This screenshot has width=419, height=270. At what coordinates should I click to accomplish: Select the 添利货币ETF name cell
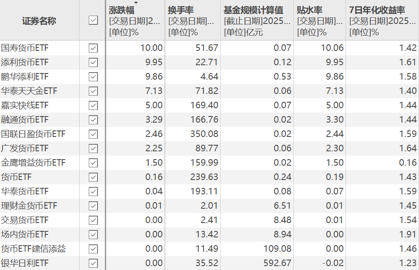(x=40, y=63)
